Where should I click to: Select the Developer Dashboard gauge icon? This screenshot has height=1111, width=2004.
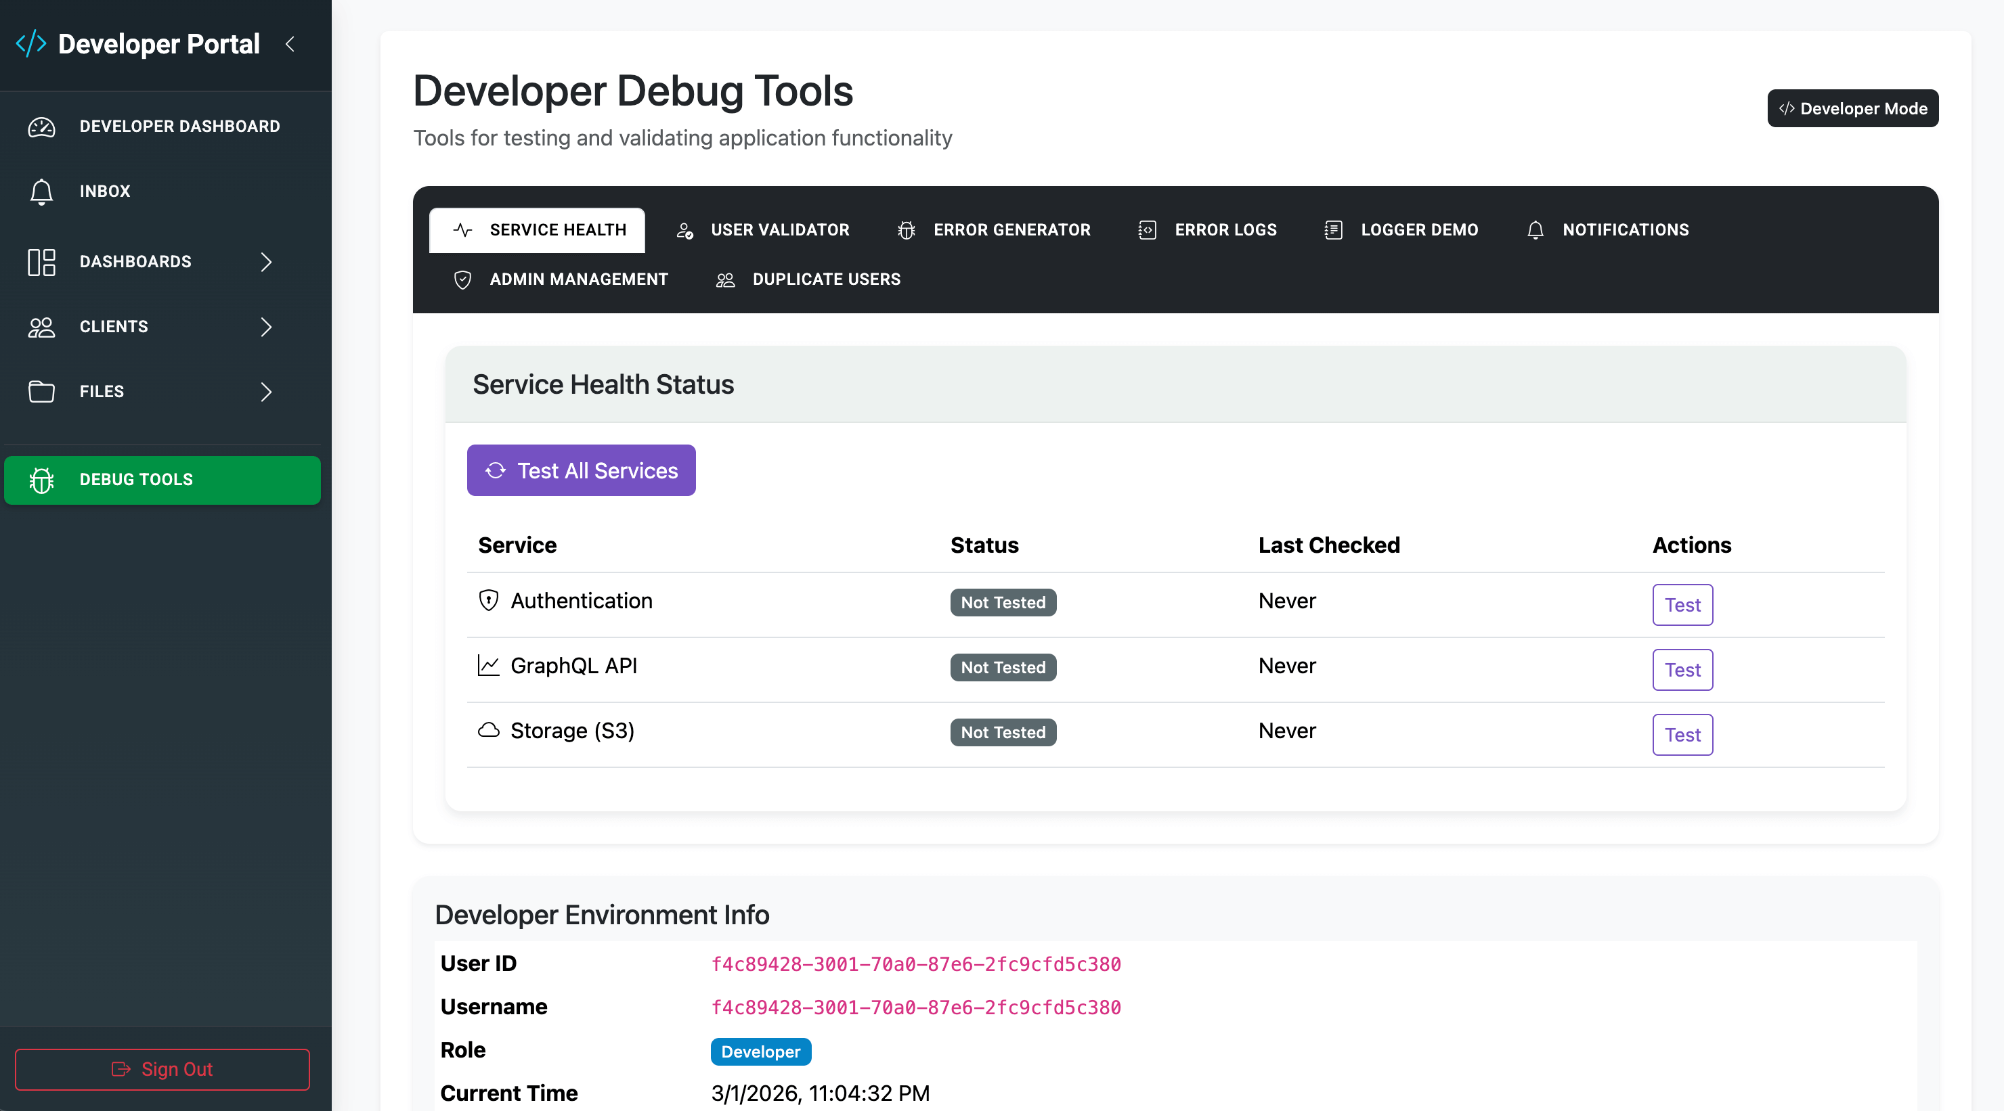[41, 127]
